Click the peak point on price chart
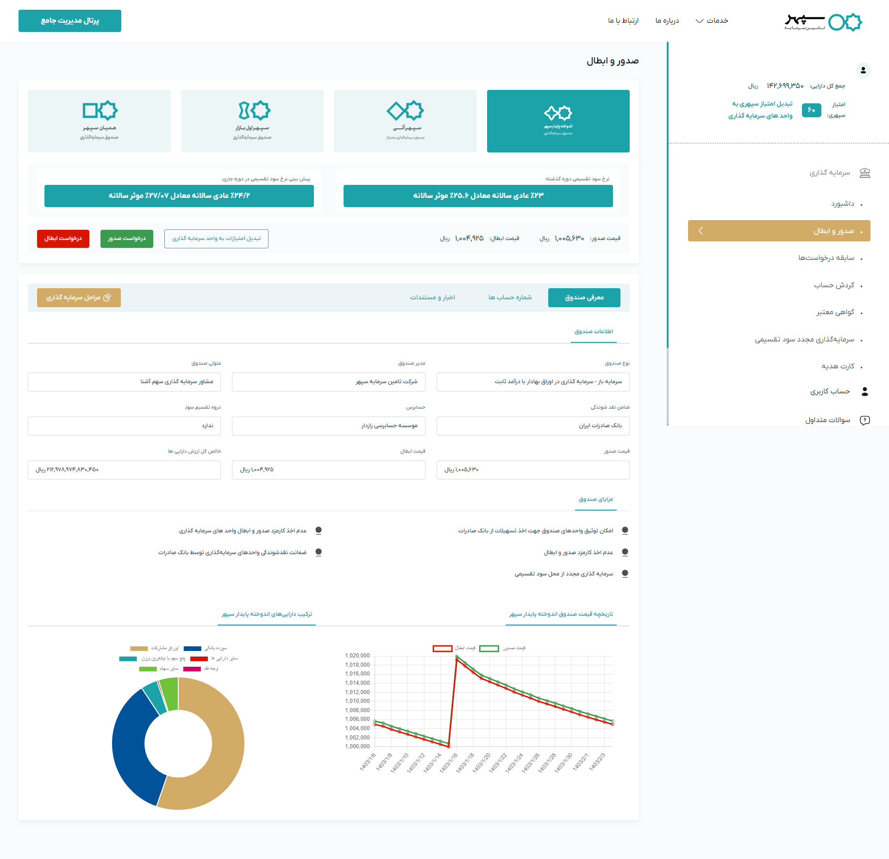Screen dimensions: 889x859 (457, 657)
